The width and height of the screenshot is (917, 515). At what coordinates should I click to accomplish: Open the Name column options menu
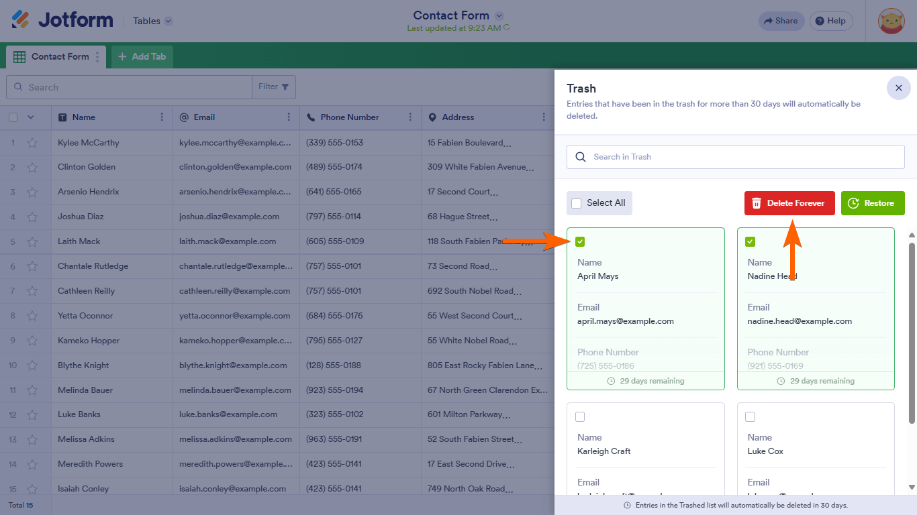point(162,117)
